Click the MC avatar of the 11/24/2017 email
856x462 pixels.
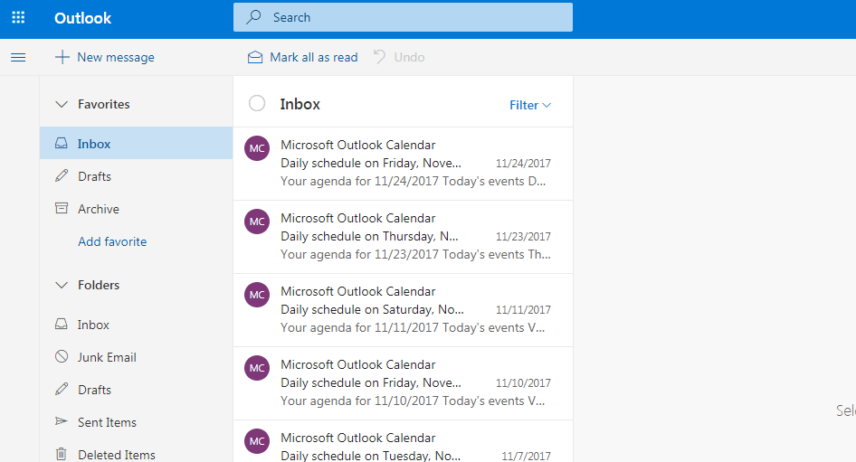[257, 148]
